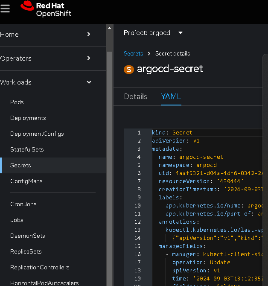The height and width of the screenshot is (286, 268).
Task: Select Secrets in the sidebar
Action: point(53,166)
